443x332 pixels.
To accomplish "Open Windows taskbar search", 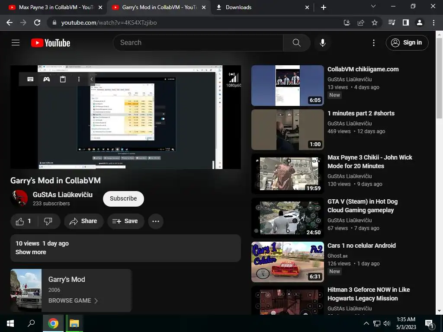I will click(31, 323).
